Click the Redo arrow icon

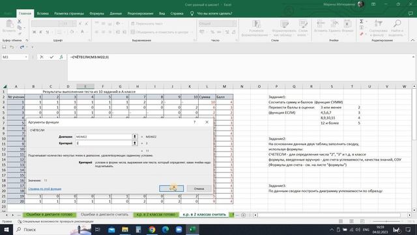click(22, 47)
